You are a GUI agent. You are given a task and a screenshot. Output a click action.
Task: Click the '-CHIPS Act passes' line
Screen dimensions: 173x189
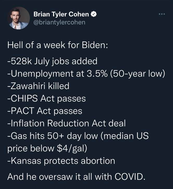point(47,99)
